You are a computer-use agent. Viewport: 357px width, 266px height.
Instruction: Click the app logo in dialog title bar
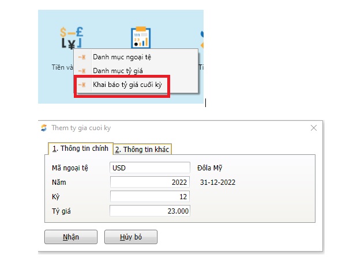pyautogui.click(x=44, y=128)
